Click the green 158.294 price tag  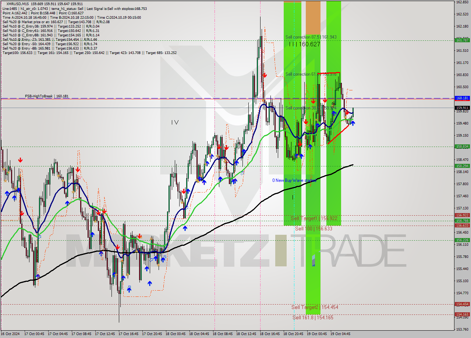tap(462, 166)
